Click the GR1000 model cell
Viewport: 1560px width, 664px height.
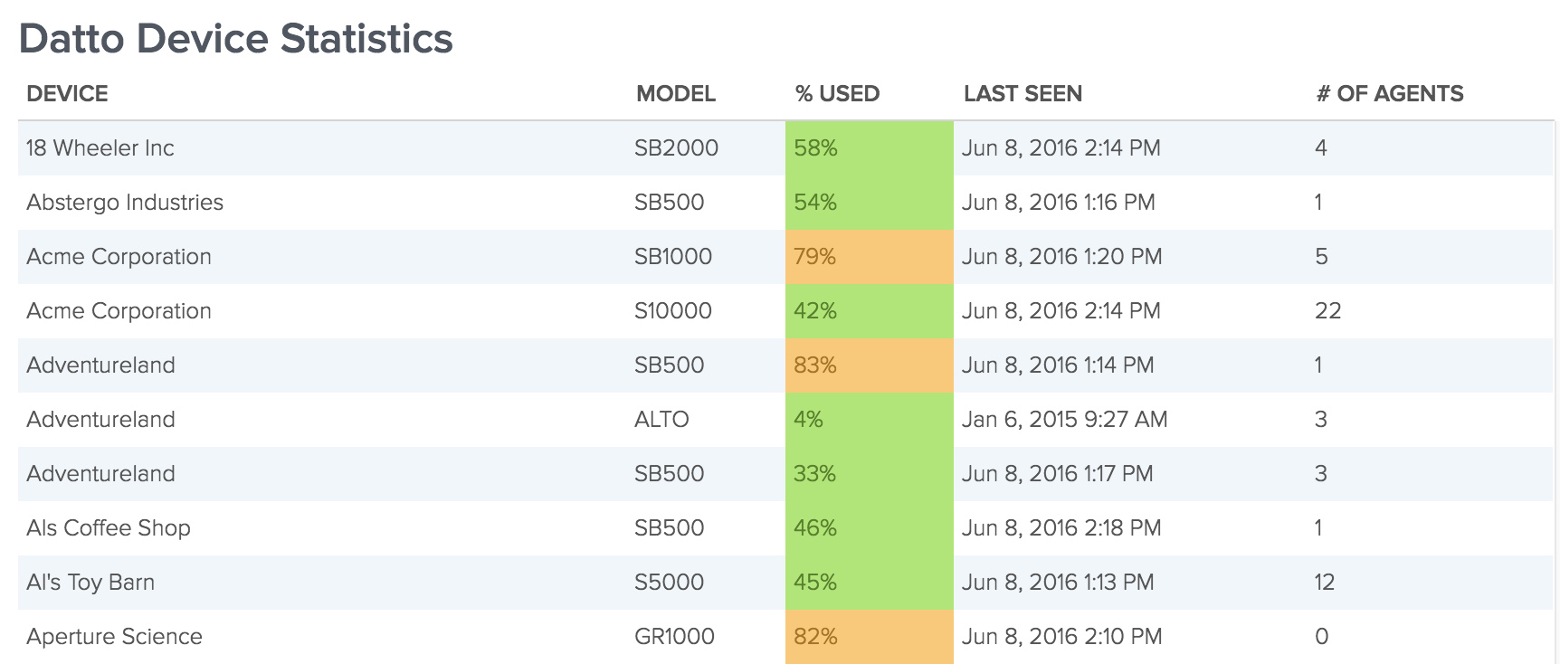point(674,637)
